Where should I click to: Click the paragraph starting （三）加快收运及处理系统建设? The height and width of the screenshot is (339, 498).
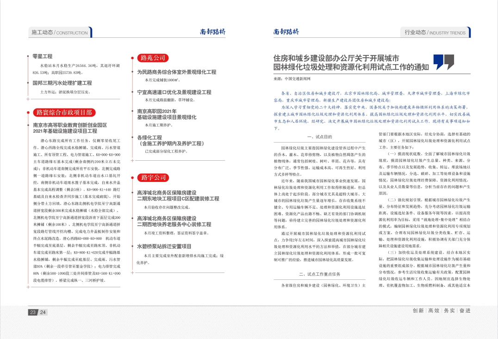point(424,269)
